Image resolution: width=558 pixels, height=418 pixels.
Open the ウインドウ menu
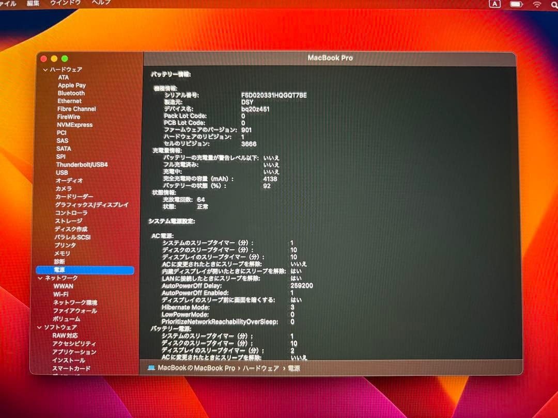pyautogui.click(x=65, y=3)
